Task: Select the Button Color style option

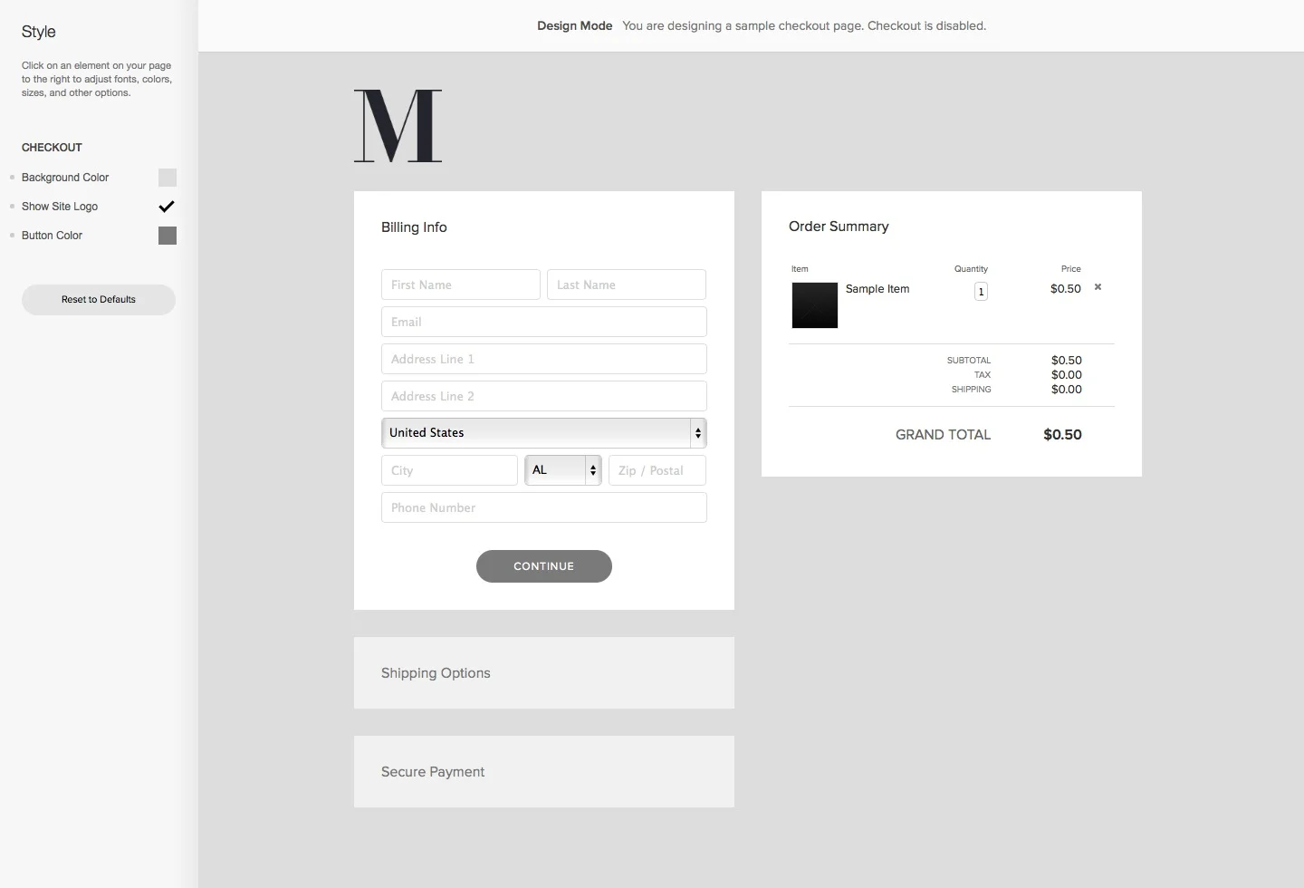Action: pos(51,236)
